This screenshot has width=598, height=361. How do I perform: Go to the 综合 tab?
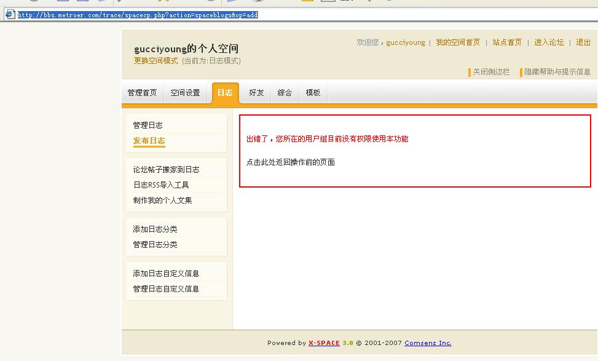point(285,93)
